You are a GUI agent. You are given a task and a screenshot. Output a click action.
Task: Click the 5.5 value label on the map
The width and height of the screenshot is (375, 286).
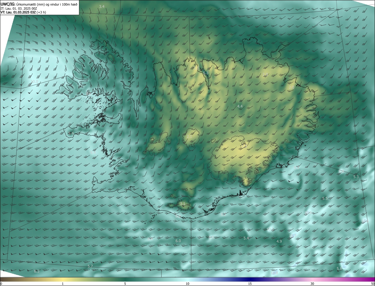tap(325, 198)
